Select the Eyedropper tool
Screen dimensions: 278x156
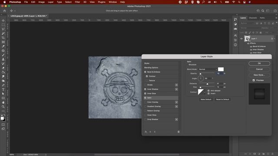[3, 46]
